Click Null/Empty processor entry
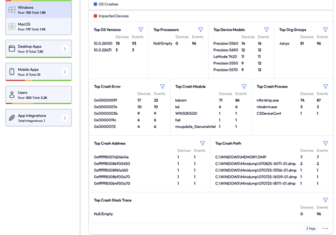Image resolution: width=336 pixels, height=235 pixels. (x=163, y=43)
